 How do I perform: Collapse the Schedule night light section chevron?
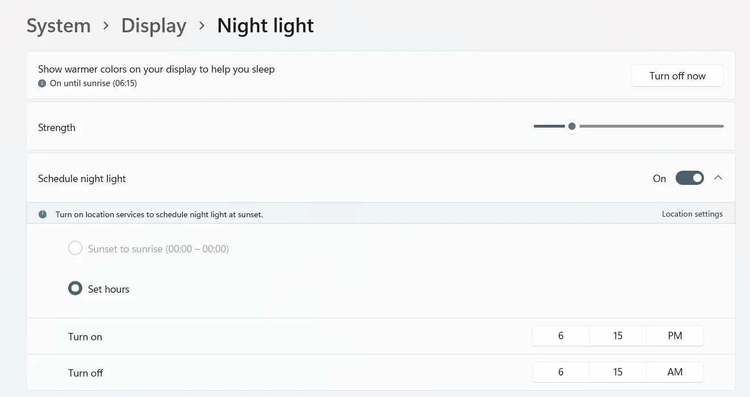pyautogui.click(x=718, y=178)
